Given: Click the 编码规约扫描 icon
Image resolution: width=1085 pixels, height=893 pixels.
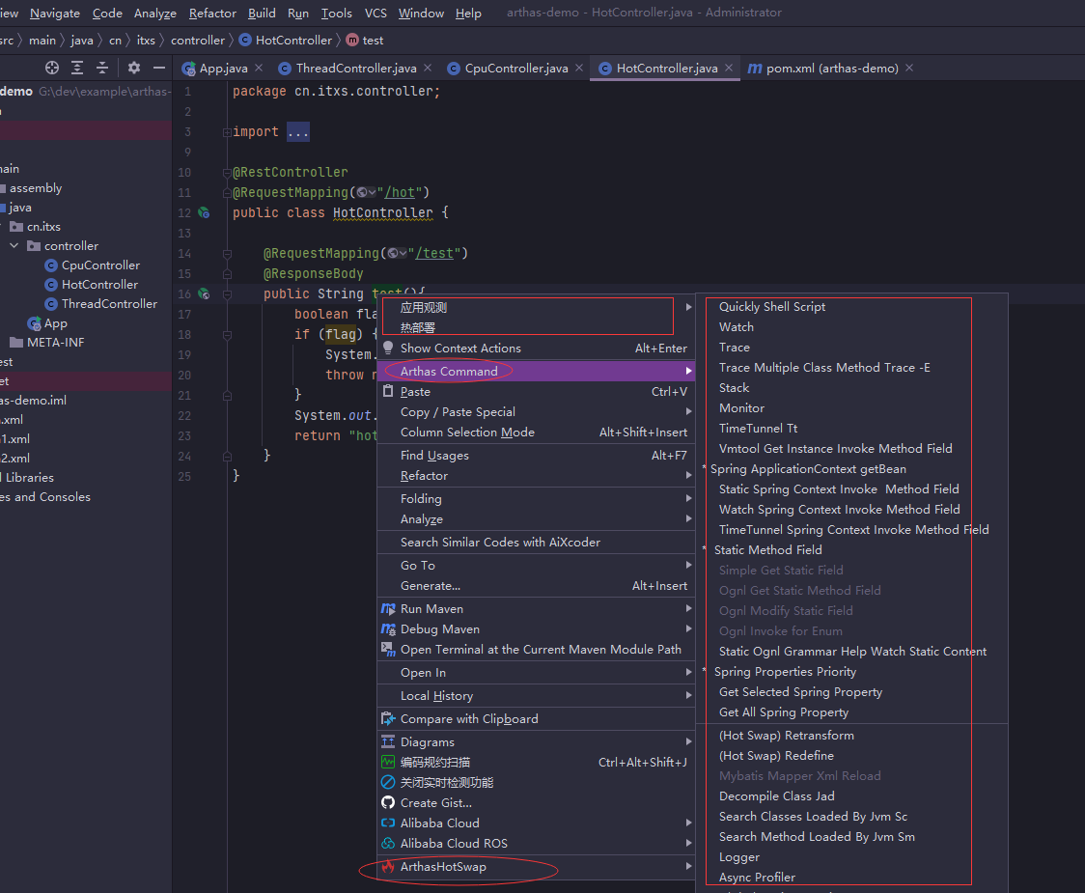Looking at the screenshot, I should (388, 762).
